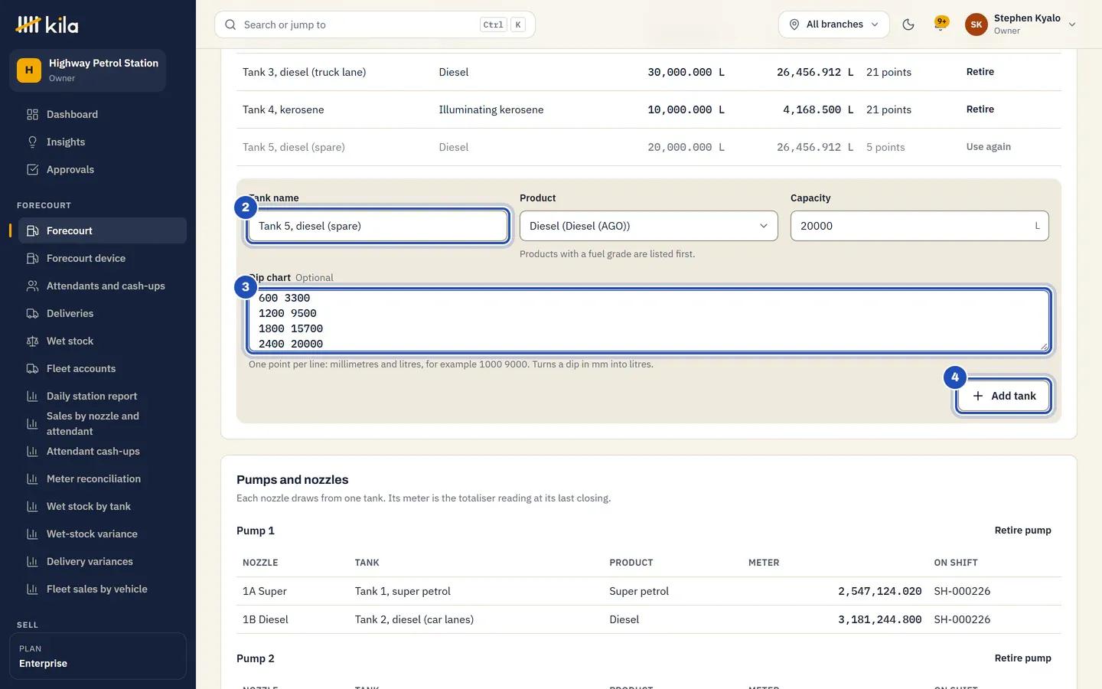Screen dimensions: 1102x689
Task: Open the Highway Petrol Station switcher
Action: tap(87, 70)
